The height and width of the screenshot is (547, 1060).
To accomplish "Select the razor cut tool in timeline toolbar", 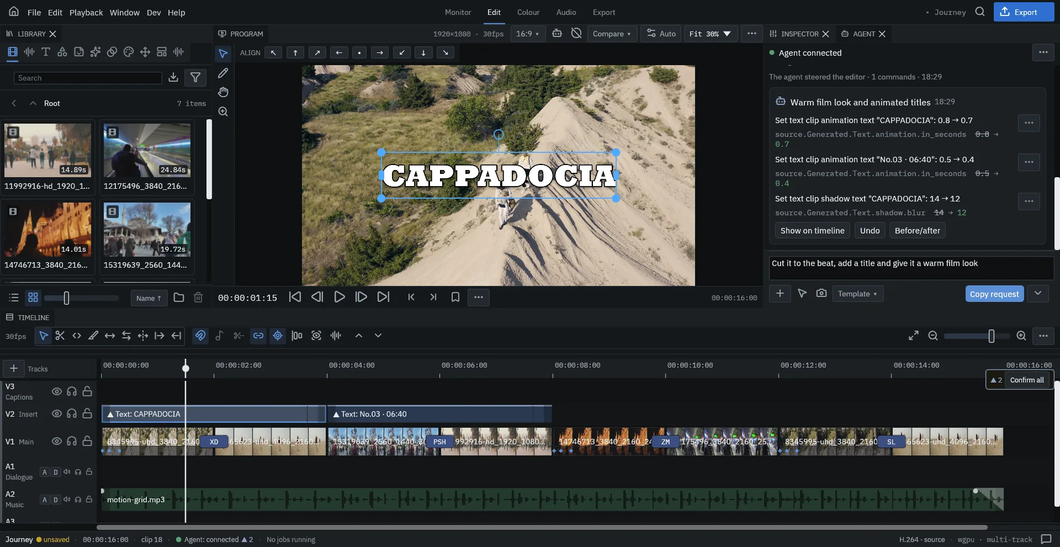I will tap(60, 336).
